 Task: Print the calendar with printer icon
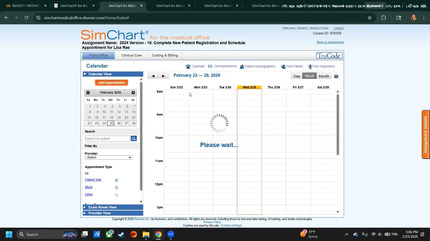coord(336,76)
